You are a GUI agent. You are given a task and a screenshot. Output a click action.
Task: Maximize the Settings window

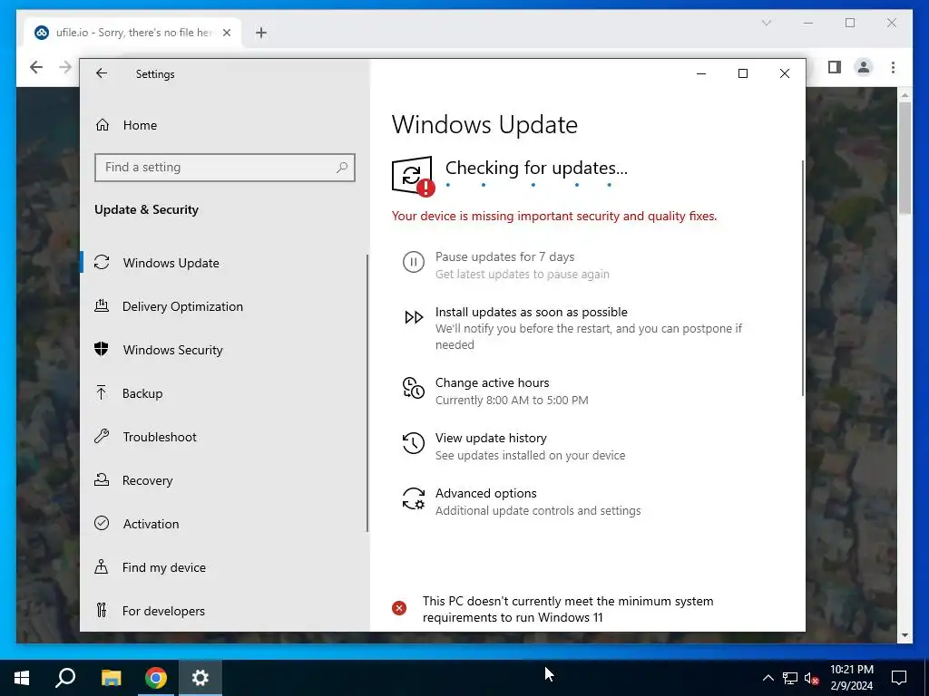[742, 73]
